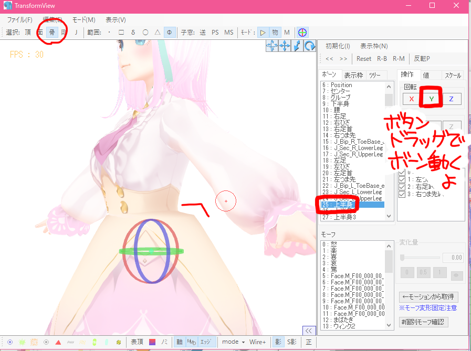This screenshot has width=471, height=351.
Task: Select the bone (骨) selection mode button
Action: pyautogui.click(x=52, y=33)
